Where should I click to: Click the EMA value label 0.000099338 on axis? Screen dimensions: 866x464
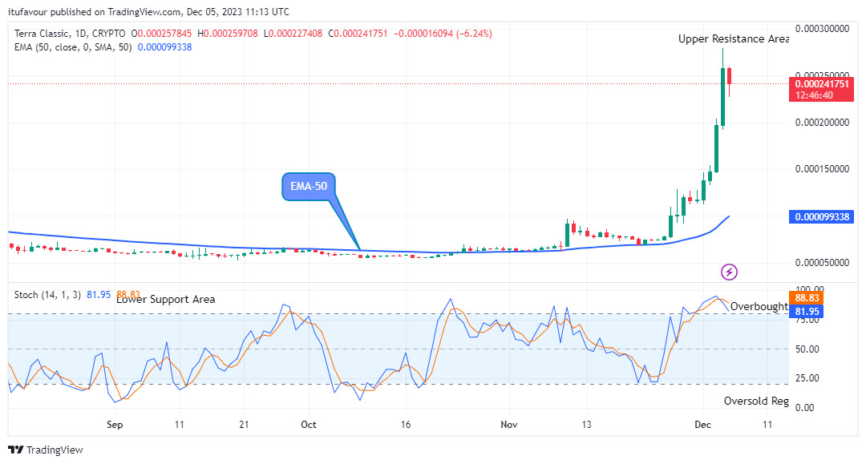click(x=822, y=217)
